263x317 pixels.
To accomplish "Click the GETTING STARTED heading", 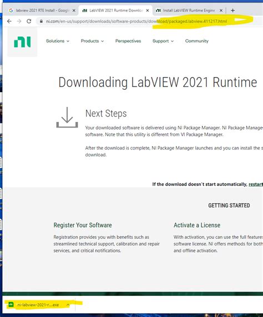I will point(229,206).
